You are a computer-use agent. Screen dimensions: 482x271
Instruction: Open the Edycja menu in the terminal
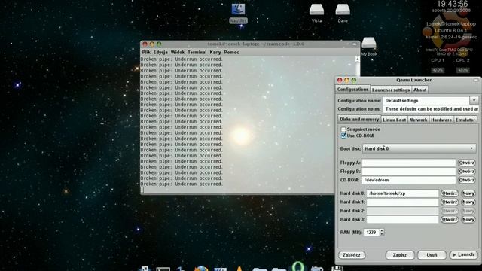pyautogui.click(x=160, y=52)
